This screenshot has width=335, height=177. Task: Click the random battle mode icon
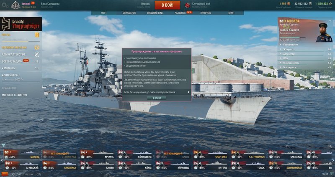point(187,5)
